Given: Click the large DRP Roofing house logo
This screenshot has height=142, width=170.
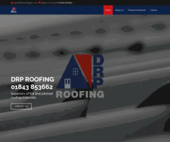Looking at the screenshot, I should click(80, 76).
